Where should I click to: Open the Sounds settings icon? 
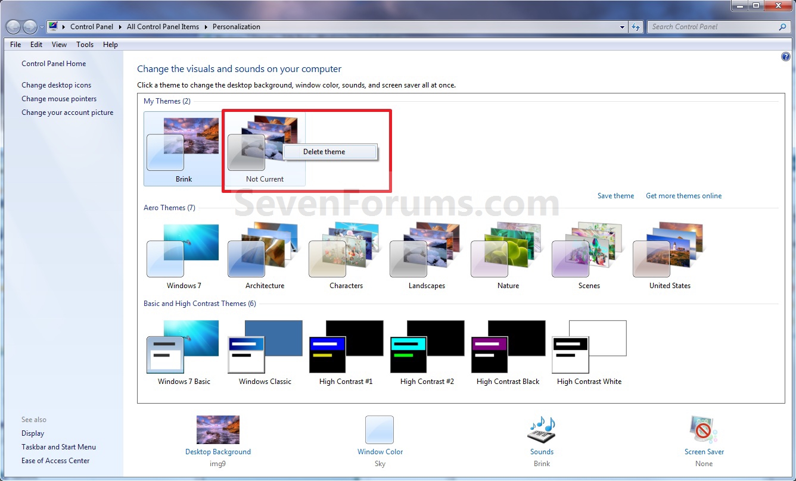click(x=541, y=429)
